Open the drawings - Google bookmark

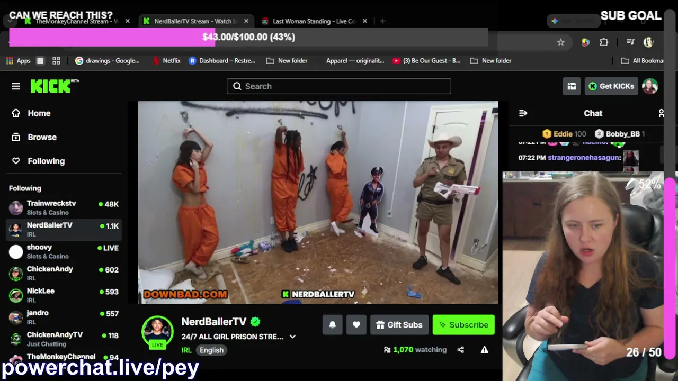tap(108, 61)
